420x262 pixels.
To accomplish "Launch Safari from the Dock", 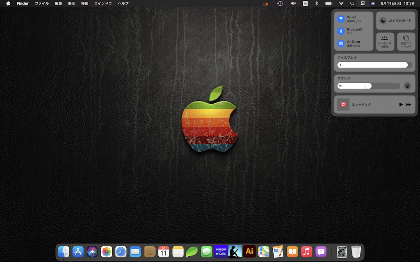I will 121,252.
